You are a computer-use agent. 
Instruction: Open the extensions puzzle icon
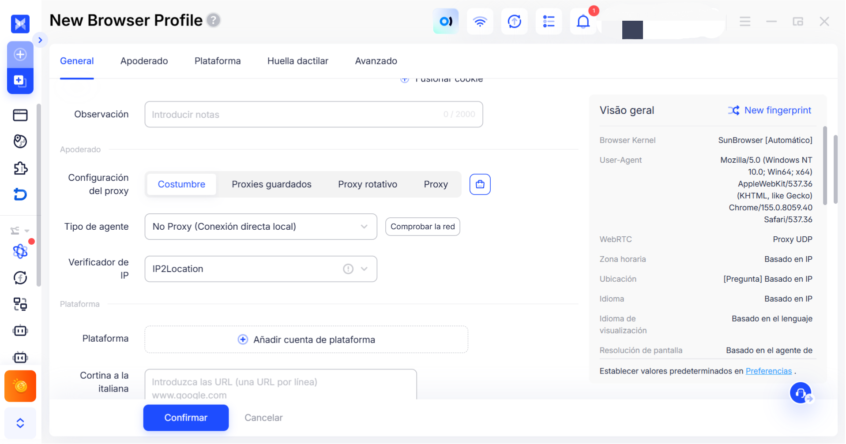pyautogui.click(x=20, y=168)
